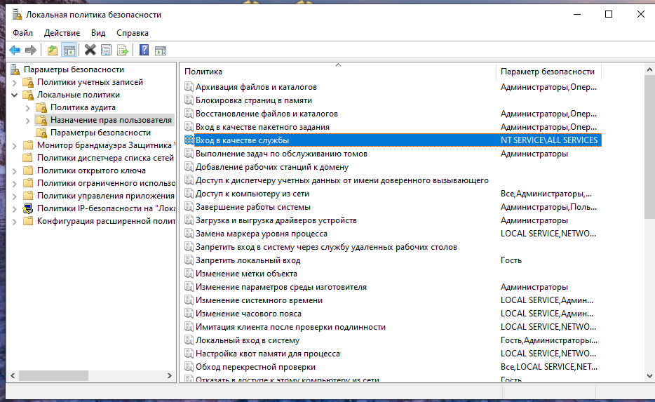Open the Справка menu

pos(133,33)
